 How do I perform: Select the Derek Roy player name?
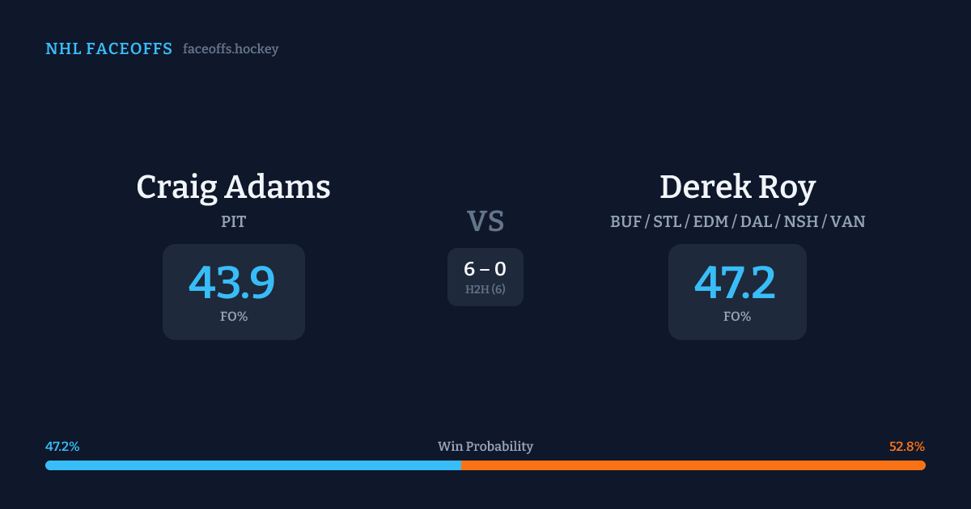(737, 187)
